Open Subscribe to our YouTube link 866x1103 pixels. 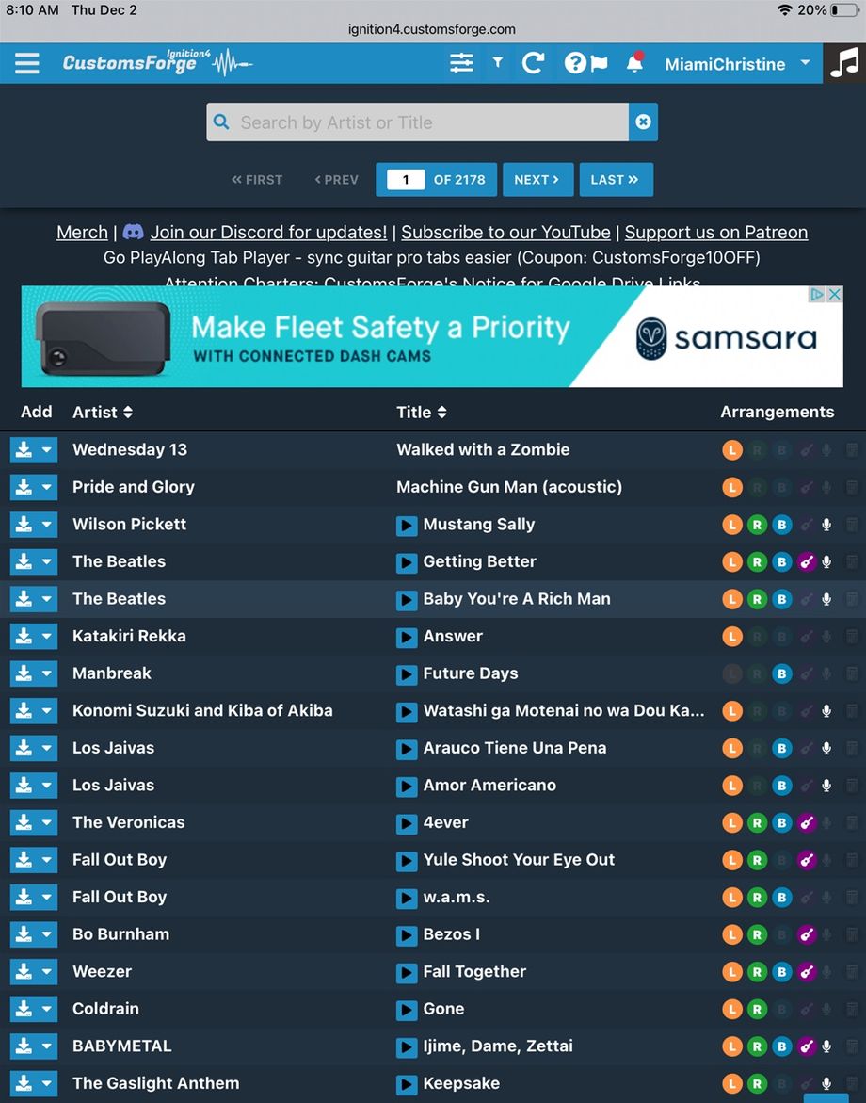(x=505, y=232)
